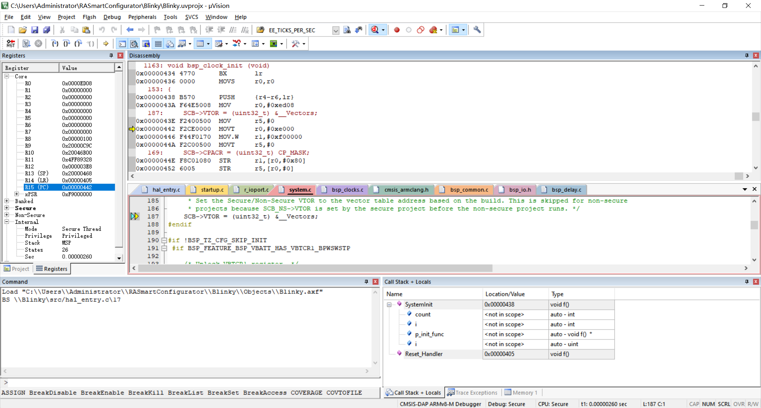This screenshot has height=408, width=761.
Task: Click the Reset CPU (RST) toolbar icon
Action: pos(11,44)
